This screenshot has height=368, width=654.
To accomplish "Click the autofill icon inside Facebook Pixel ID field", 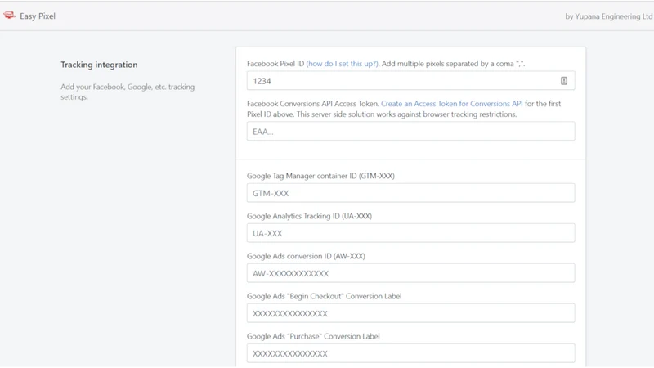I will [x=563, y=81].
